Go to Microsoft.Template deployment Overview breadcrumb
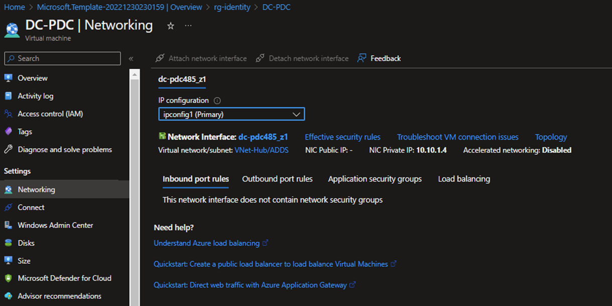 pos(119,7)
